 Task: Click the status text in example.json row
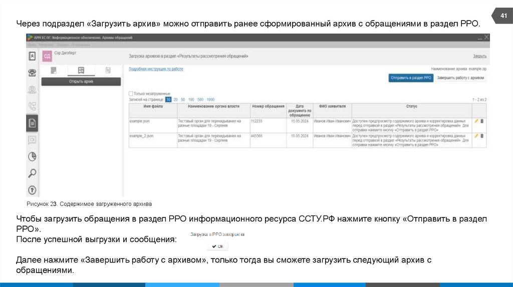pos(411,125)
